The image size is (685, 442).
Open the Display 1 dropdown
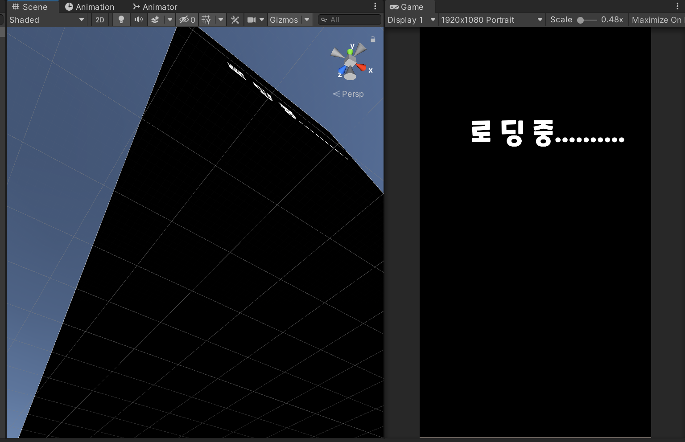411,20
